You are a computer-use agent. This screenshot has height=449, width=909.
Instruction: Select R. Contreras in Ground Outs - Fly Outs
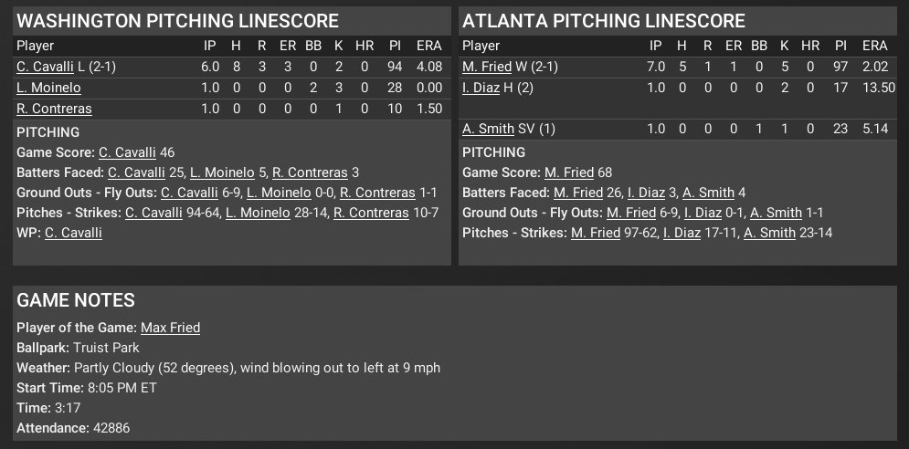[377, 193]
